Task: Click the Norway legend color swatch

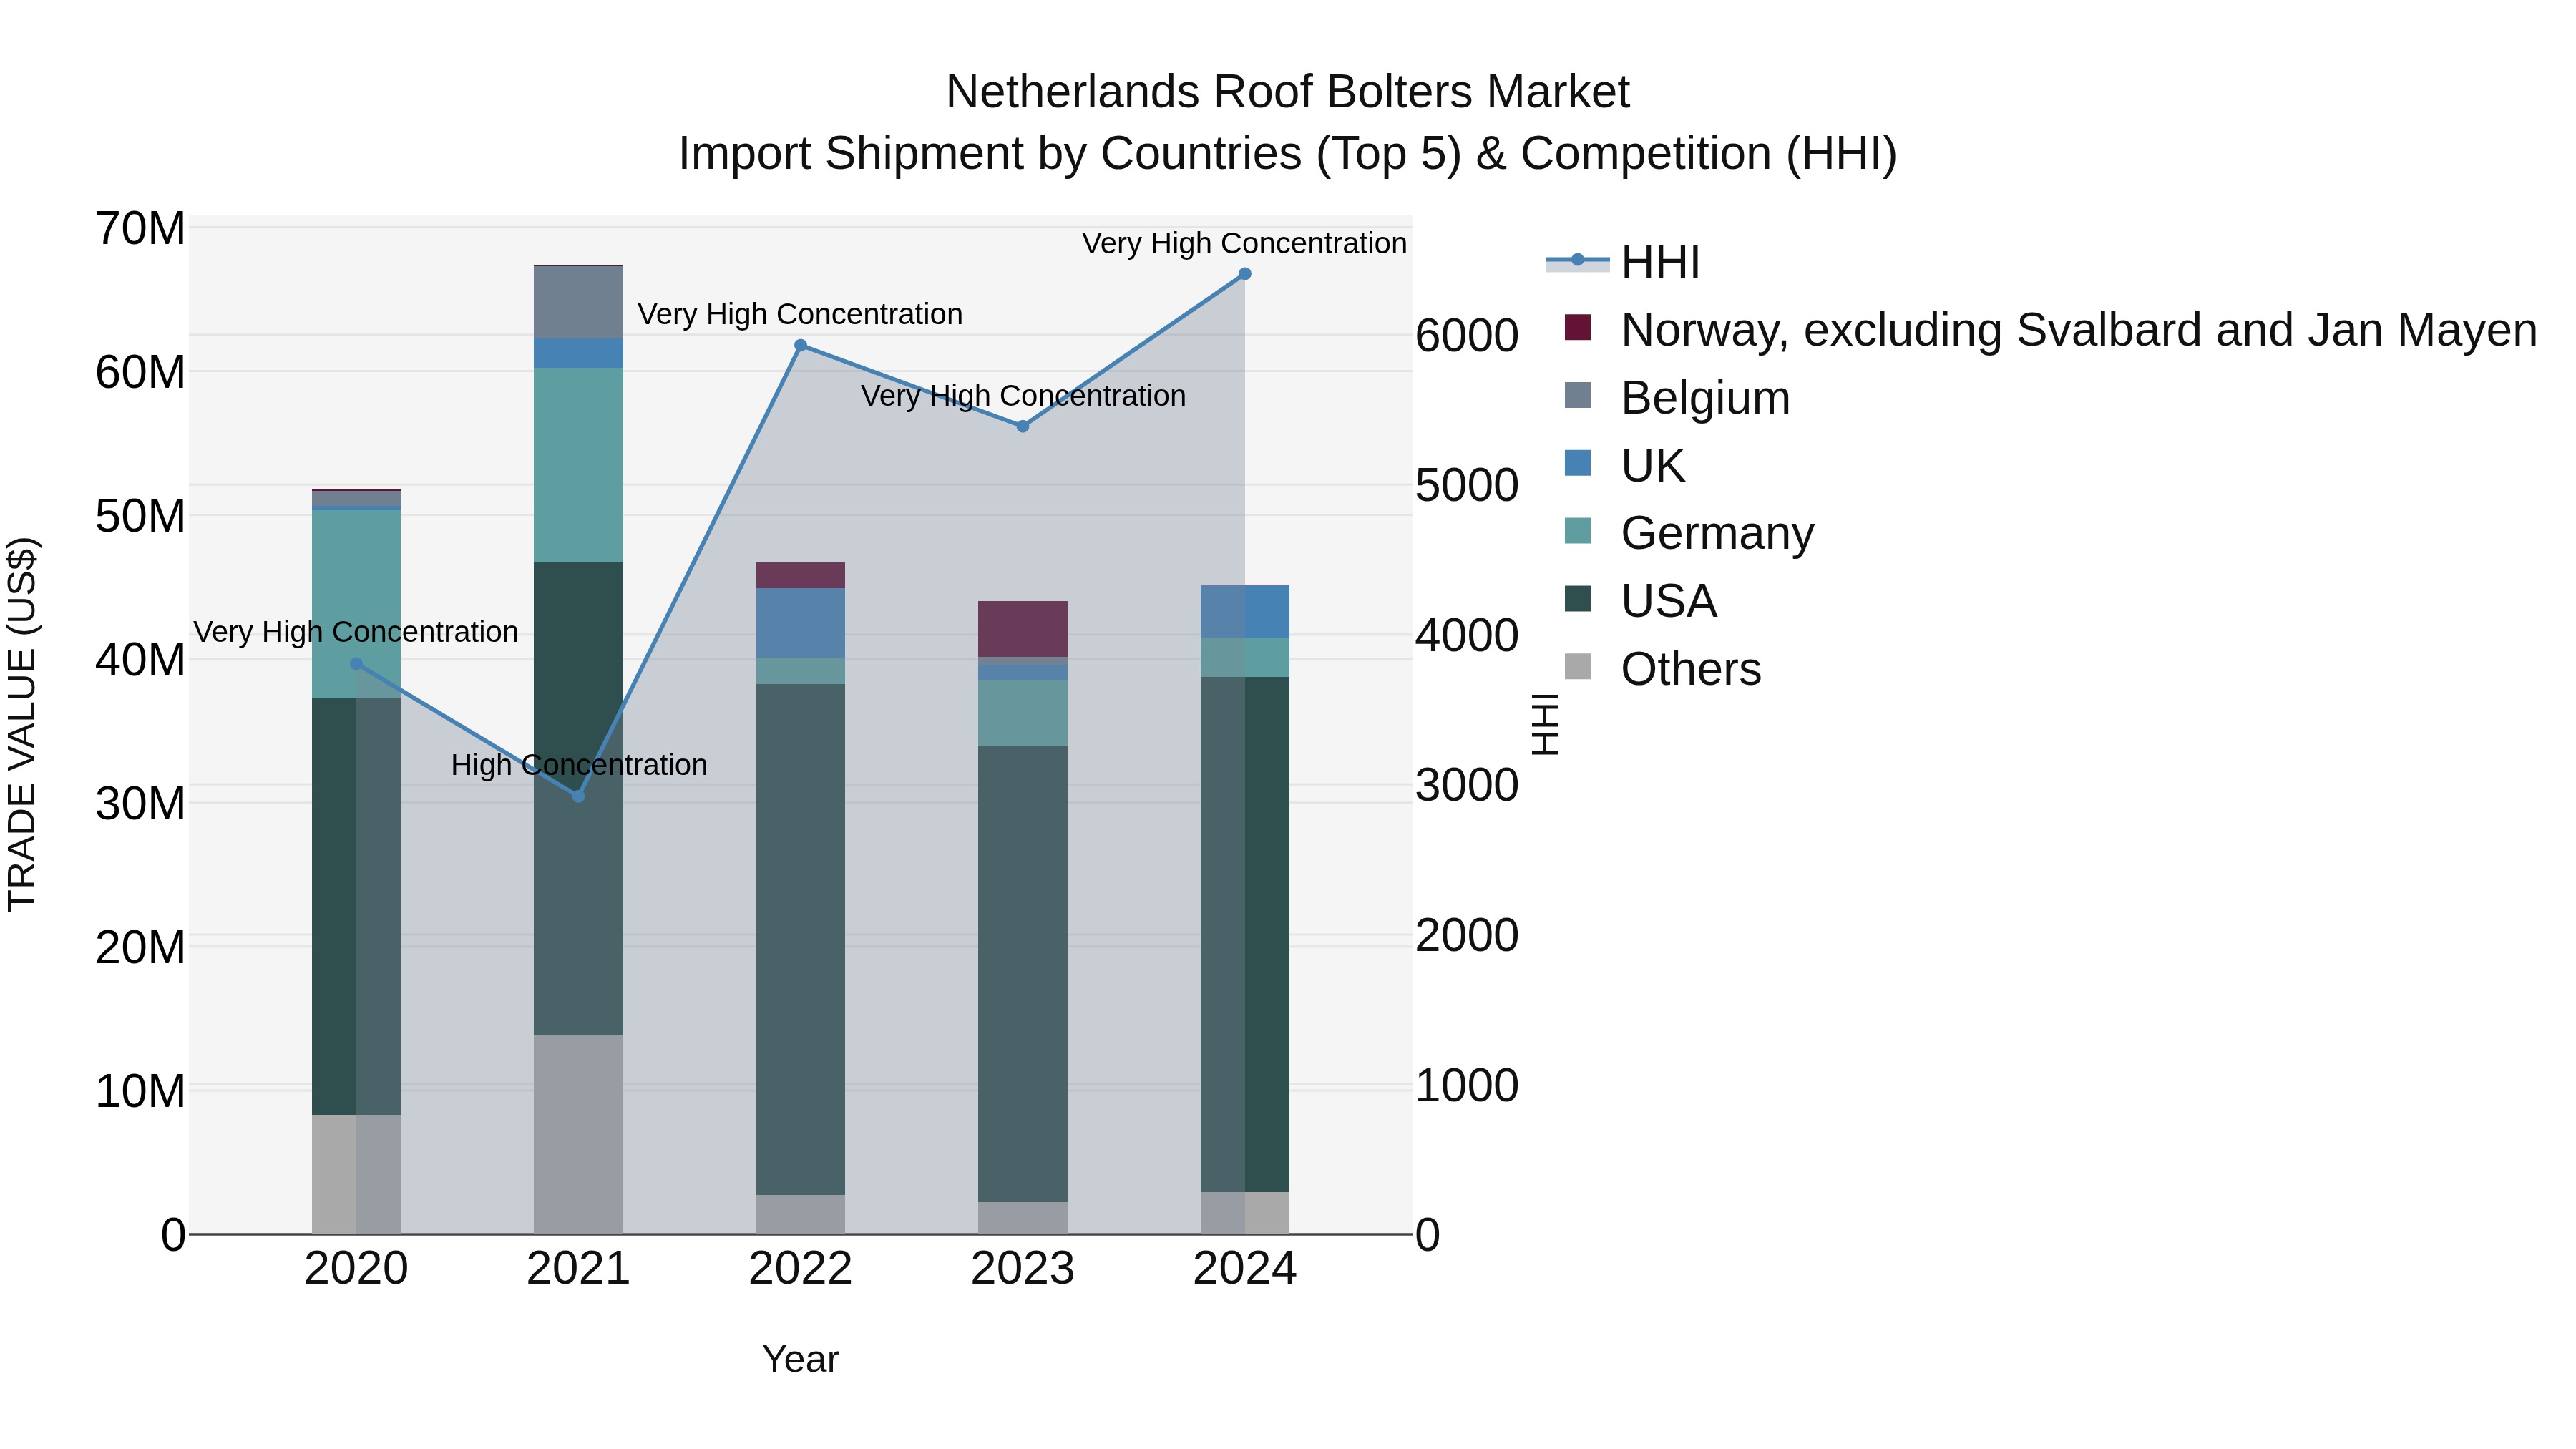Action: (1577, 327)
